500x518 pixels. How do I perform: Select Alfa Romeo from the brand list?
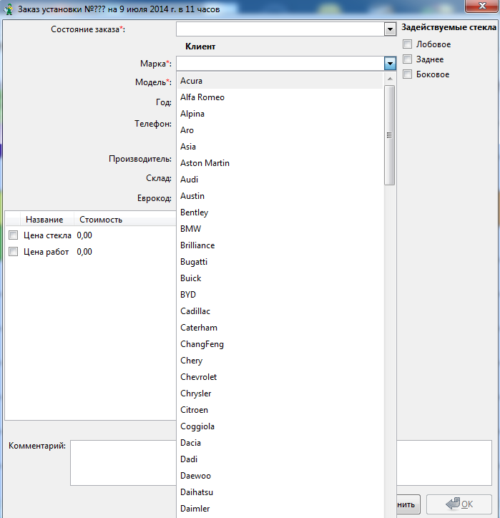click(x=280, y=97)
